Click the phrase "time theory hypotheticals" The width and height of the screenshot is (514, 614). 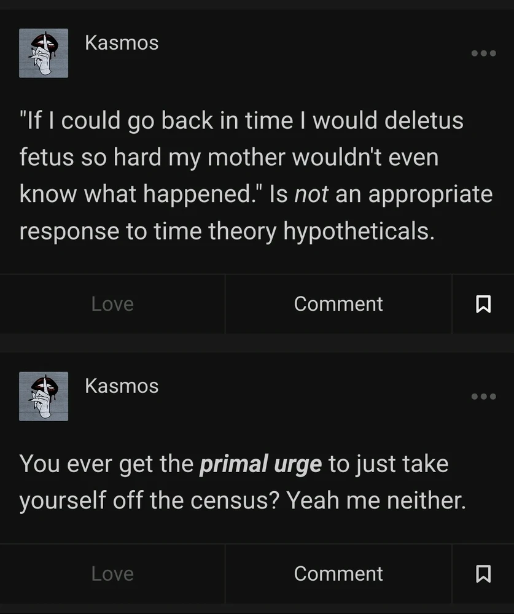[x=280, y=231]
